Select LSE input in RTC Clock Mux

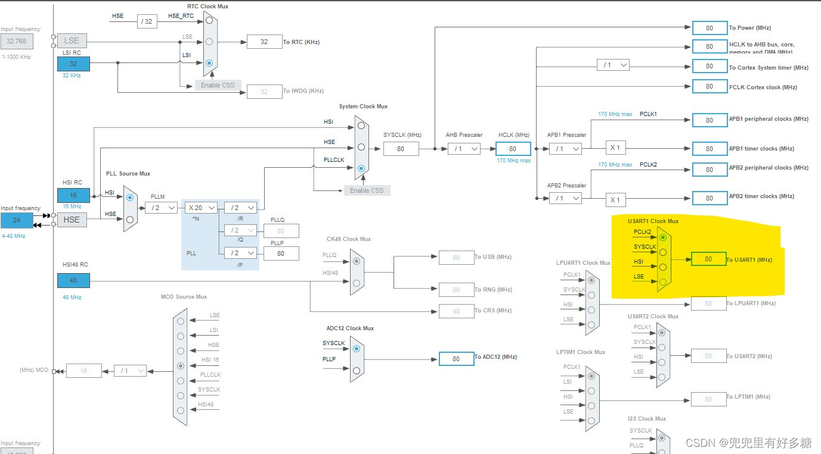(x=209, y=42)
